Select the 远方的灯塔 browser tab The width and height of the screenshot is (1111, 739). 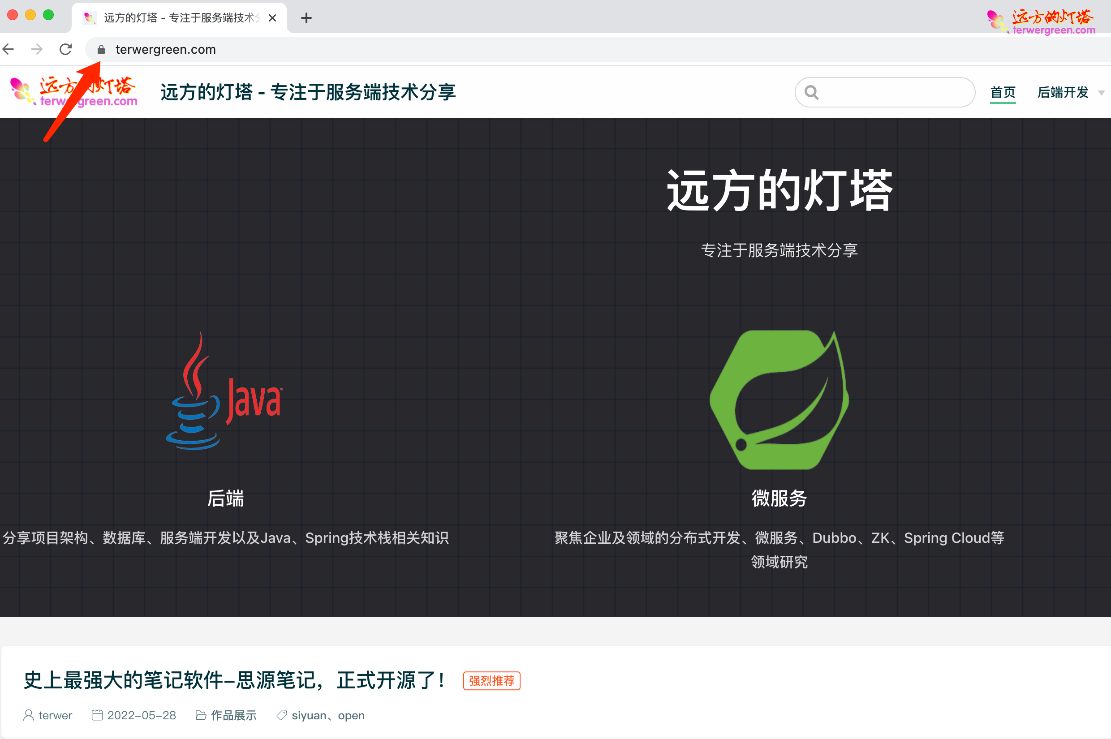pyautogui.click(x=179, y=18)
